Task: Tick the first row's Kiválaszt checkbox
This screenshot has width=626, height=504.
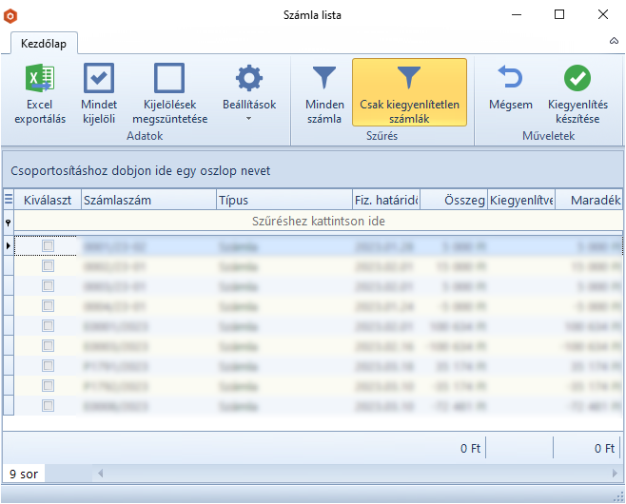Action: (49, 246)
